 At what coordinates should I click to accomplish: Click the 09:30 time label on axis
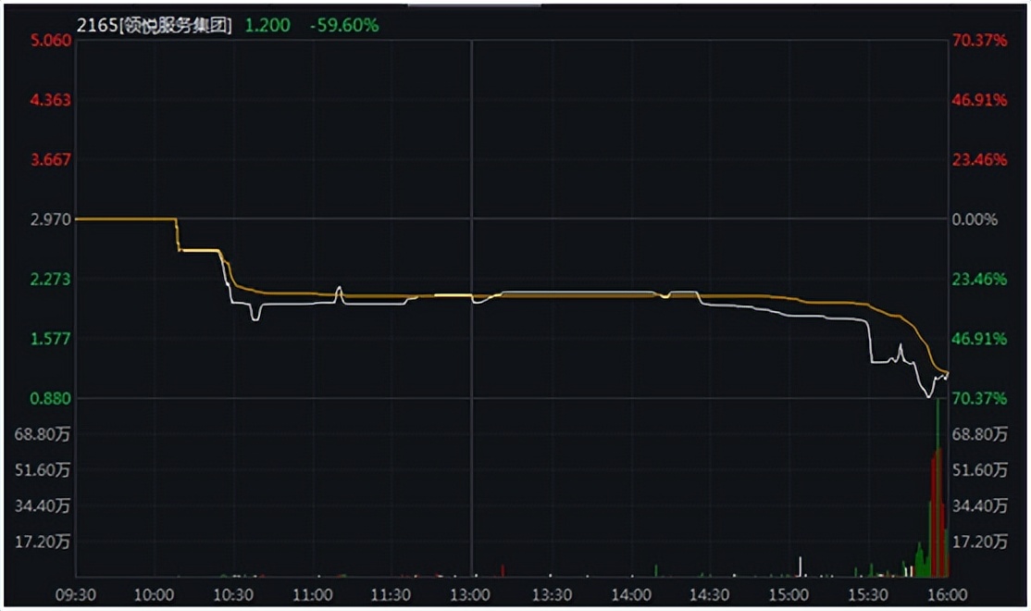click(76, 593)
